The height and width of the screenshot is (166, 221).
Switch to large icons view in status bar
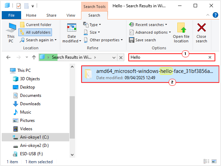click(x=214, y=161)
